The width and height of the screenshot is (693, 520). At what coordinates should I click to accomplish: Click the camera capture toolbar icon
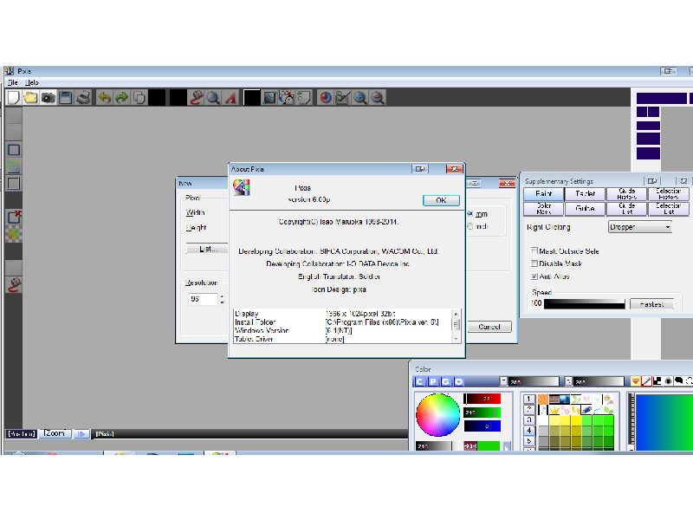49,98
